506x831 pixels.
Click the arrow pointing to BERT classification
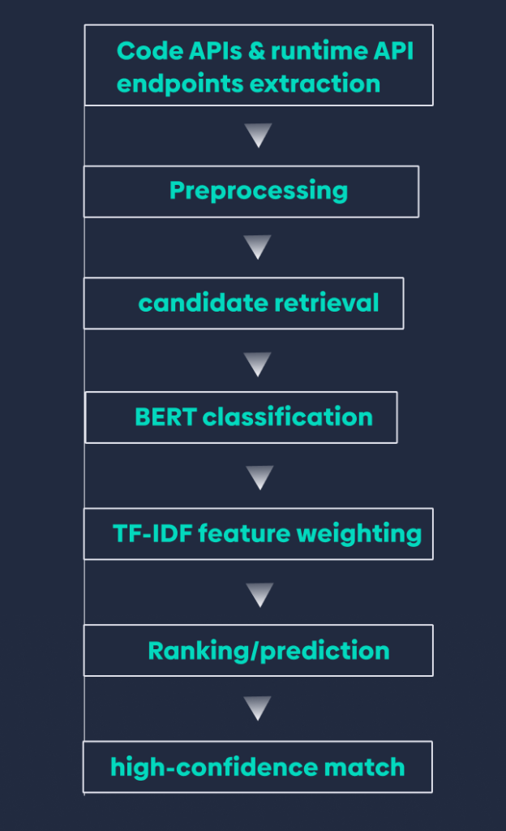[x=258, y=364]
